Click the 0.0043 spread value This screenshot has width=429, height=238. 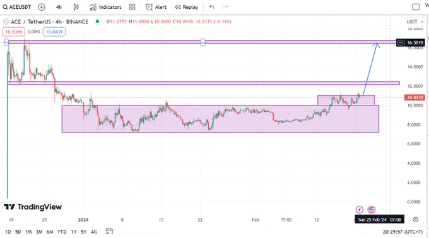click(34, 32)
